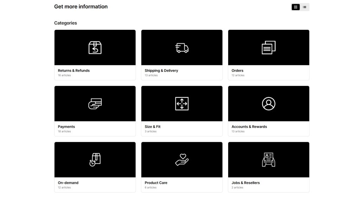Select the Product Care title text
Viewport: 360px width, 201px height.
[156, 183]
